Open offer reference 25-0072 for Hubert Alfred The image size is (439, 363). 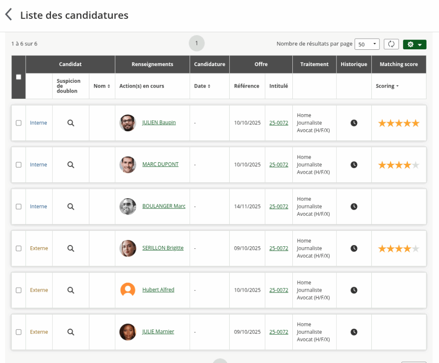click(279, 290)
